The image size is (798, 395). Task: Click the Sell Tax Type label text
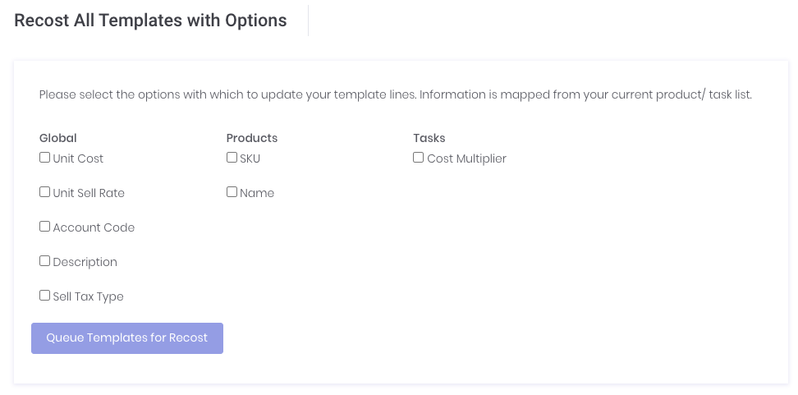[88, 296]
